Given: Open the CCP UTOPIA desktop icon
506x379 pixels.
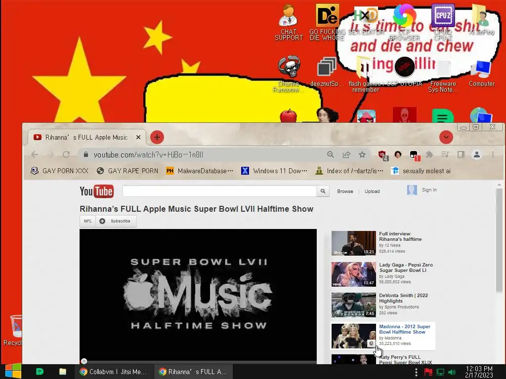Looking at the screenshot, I should tap(404, 72).
